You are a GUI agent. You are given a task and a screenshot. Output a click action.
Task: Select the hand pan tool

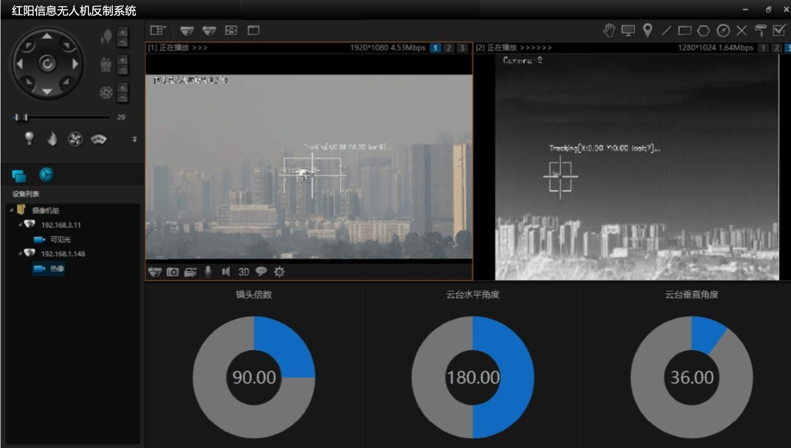click(x=609, y=29)
